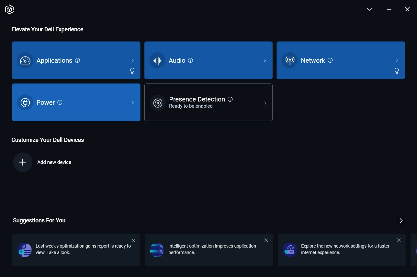417x277 pixels.
Task: Click the Presence Detection radar icon
Action: pyautogui.click(x=158, y=103)
